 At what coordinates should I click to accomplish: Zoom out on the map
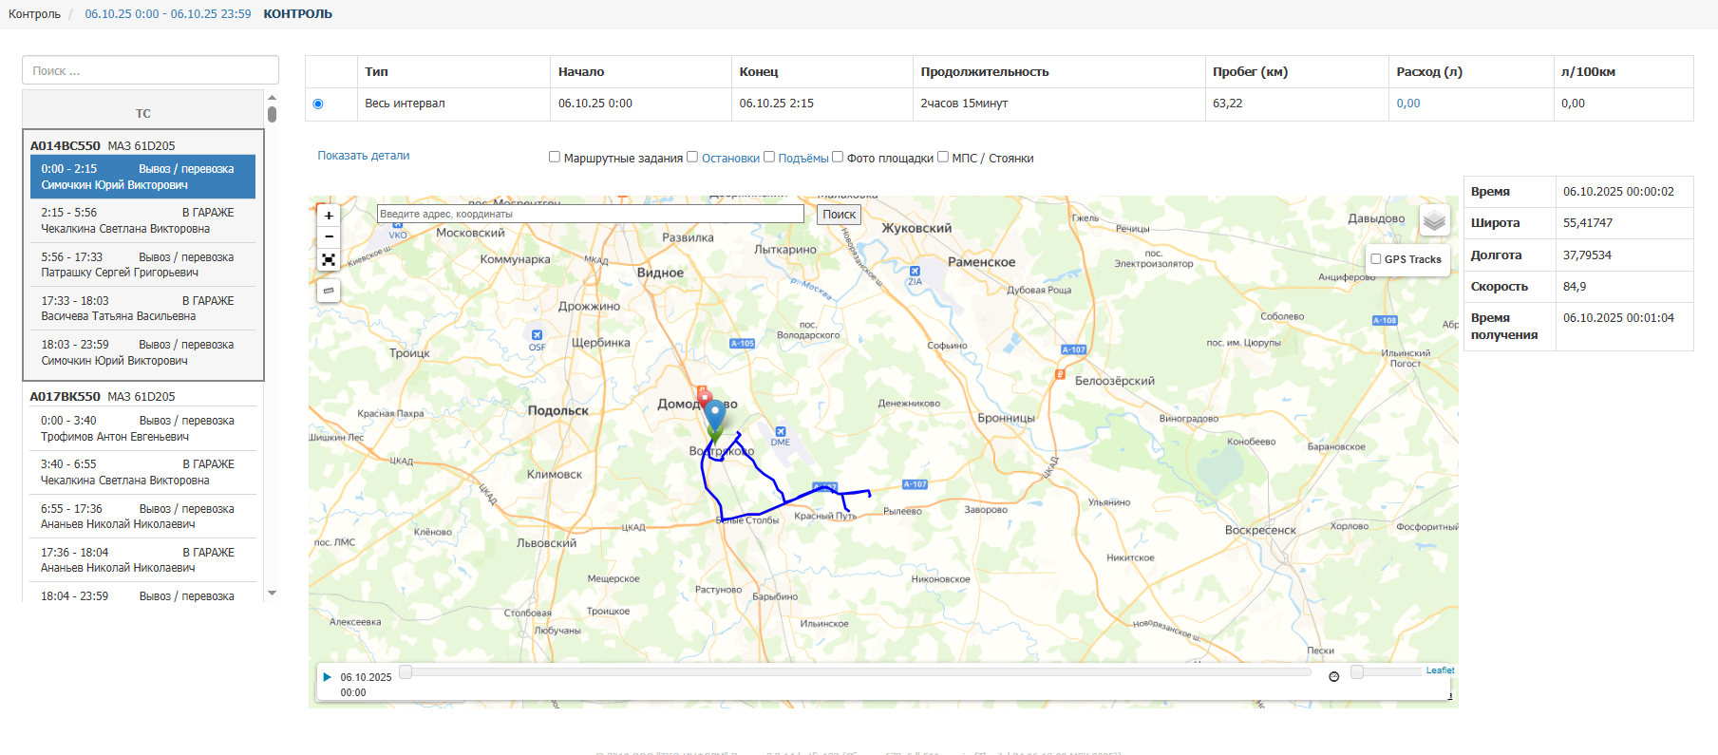(329, 236)
